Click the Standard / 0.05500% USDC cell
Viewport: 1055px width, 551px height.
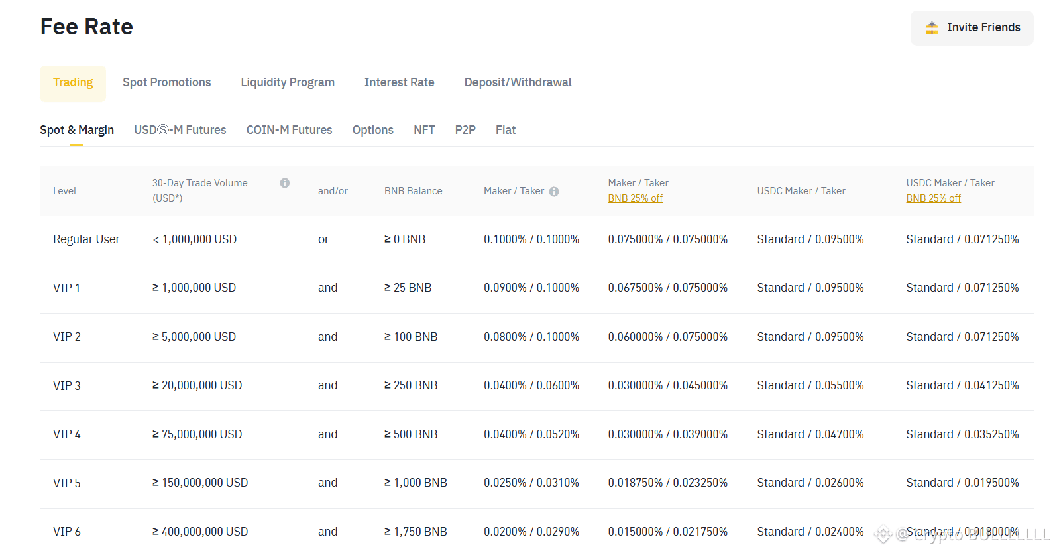coord(810,385)
